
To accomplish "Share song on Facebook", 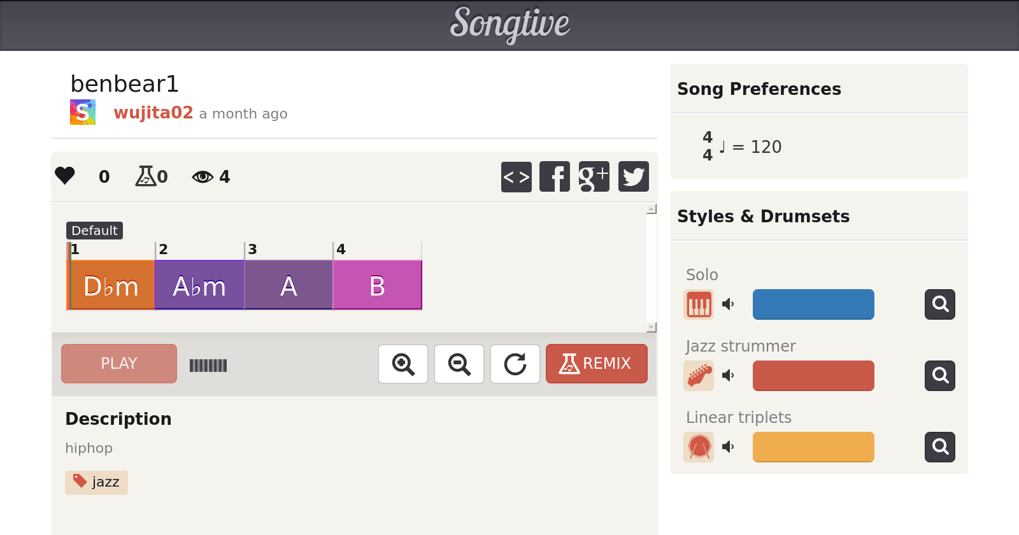I will pos(555,176).
